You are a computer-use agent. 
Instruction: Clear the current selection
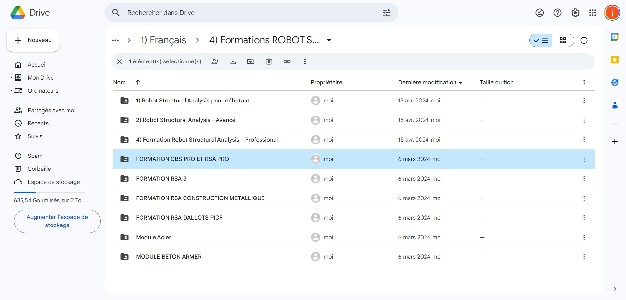point(120,61)
